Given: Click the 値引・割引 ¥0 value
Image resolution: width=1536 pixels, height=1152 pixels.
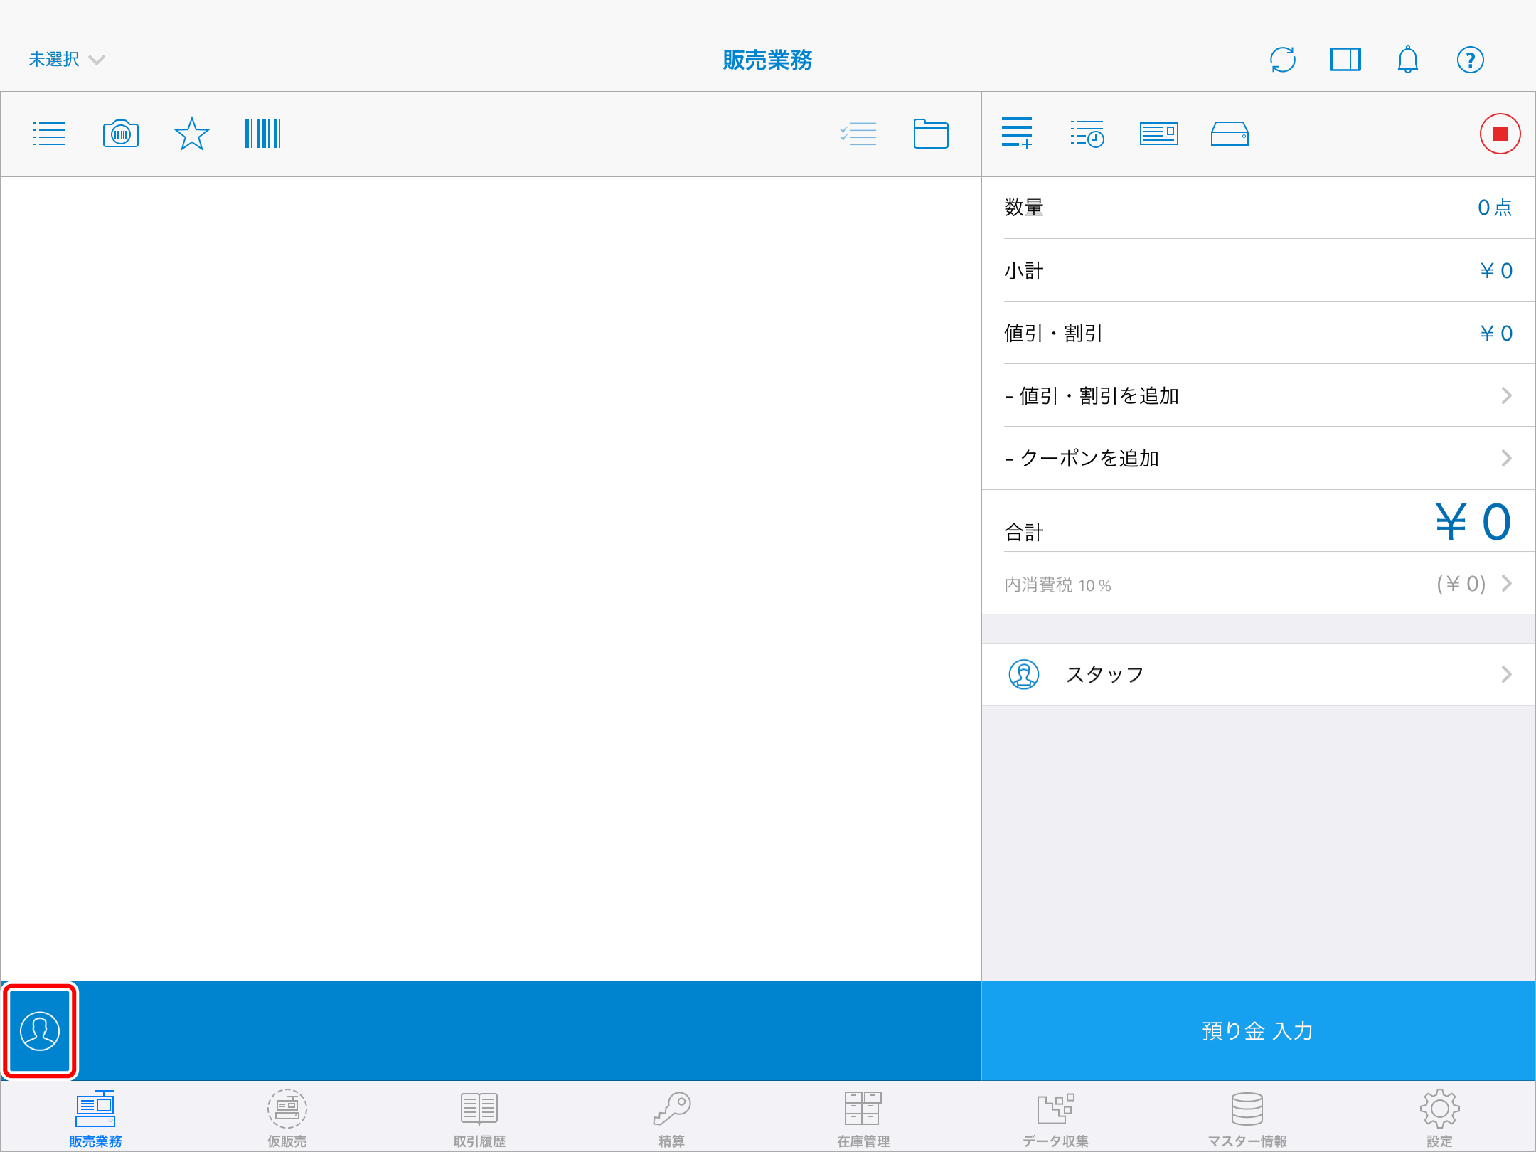Looking at the screenshot, I should [1496, 333].
